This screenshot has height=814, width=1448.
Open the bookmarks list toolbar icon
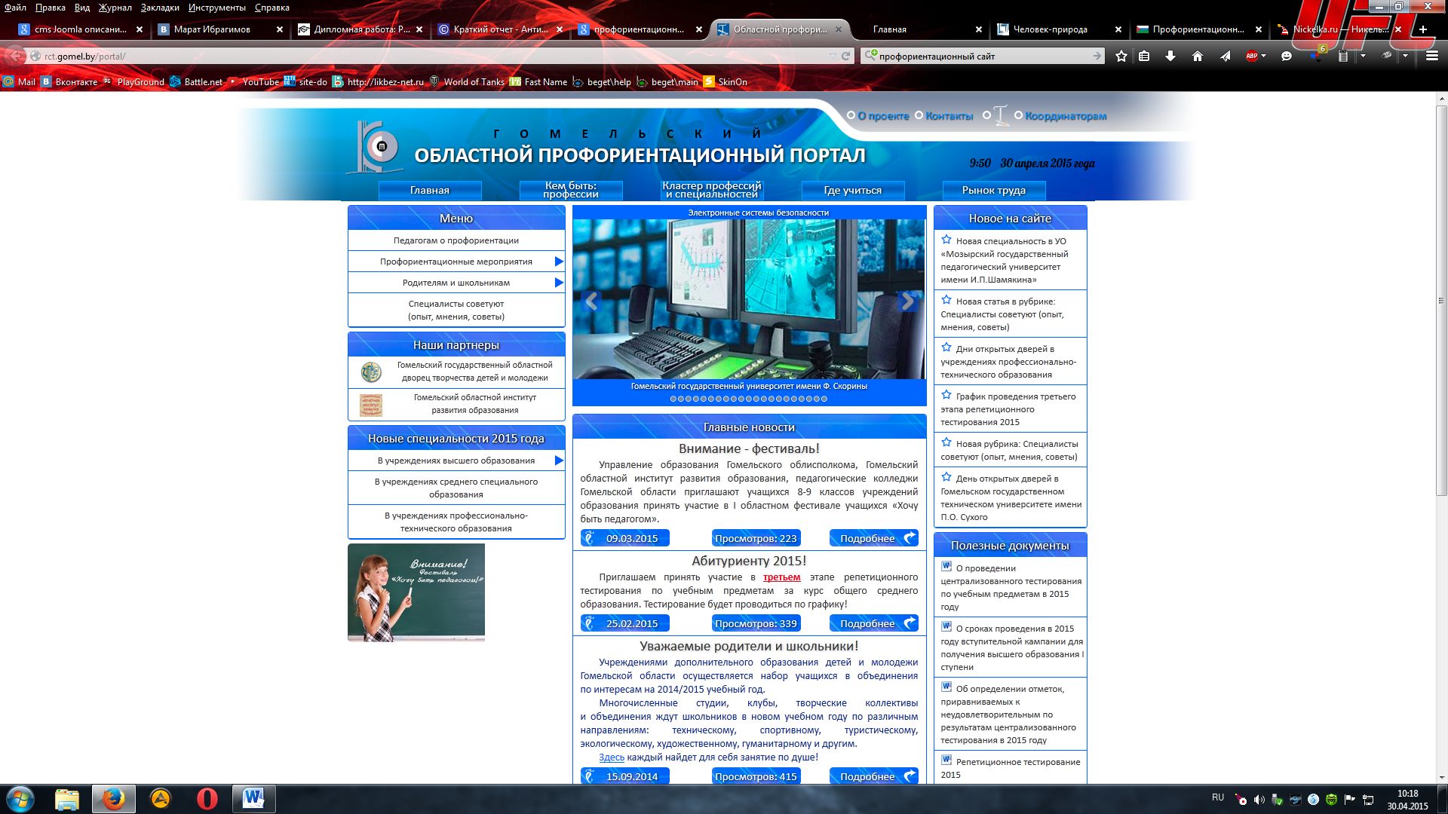[1144, 57]
